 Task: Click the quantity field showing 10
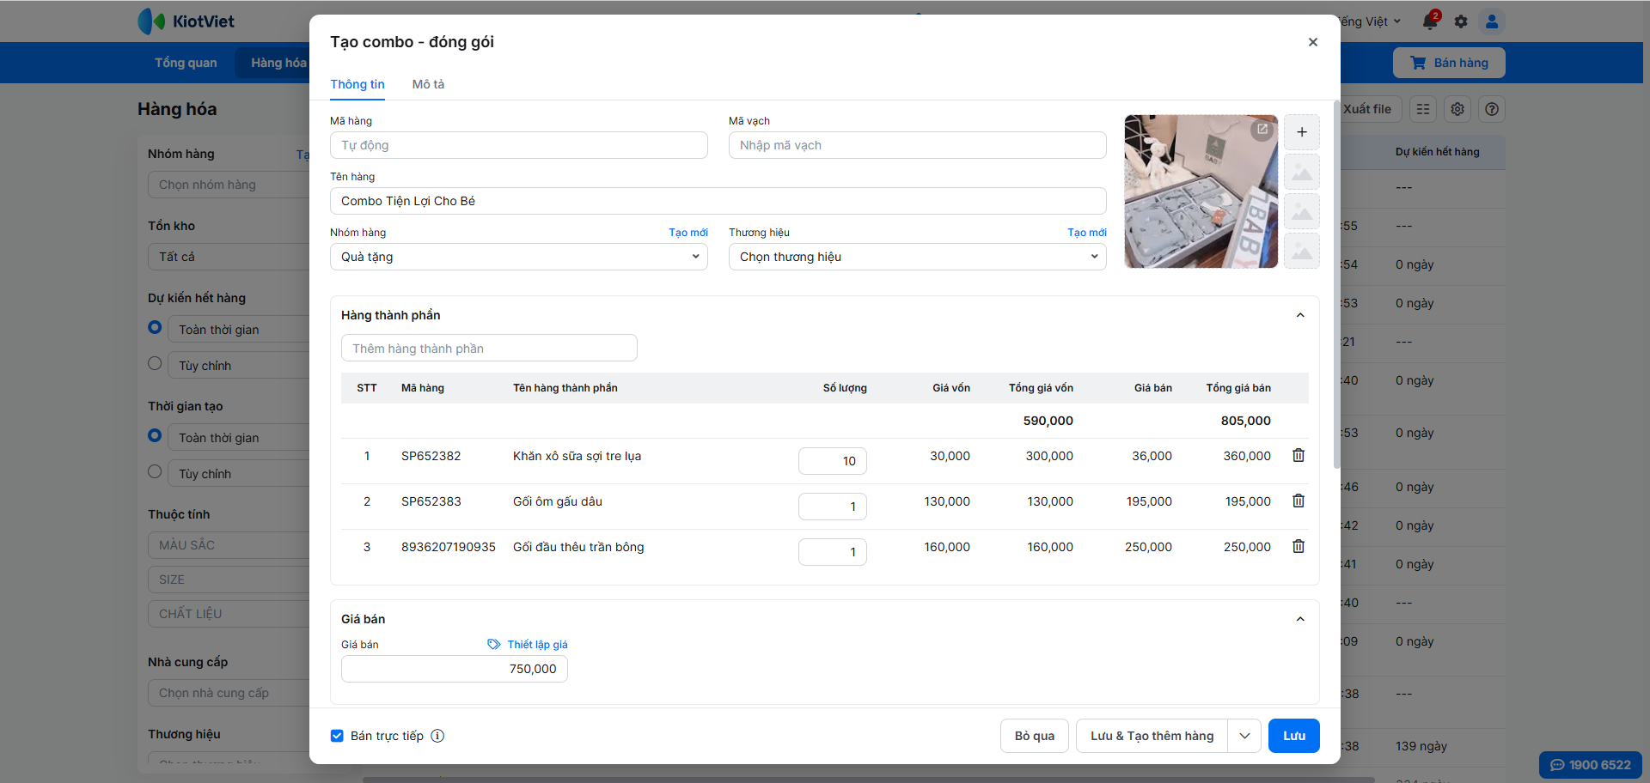click(x=833, y=461)
